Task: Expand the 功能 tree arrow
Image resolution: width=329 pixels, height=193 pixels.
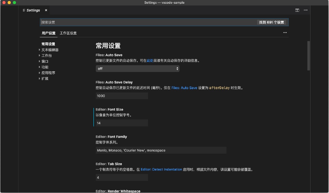Action: click(39, 67)
